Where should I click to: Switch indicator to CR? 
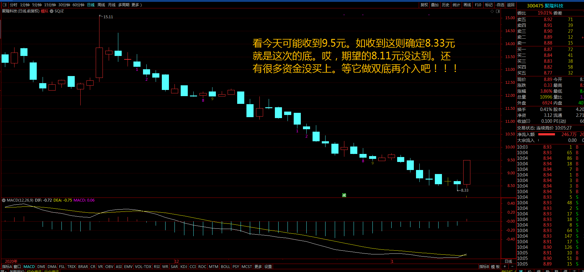pos(93,266)
